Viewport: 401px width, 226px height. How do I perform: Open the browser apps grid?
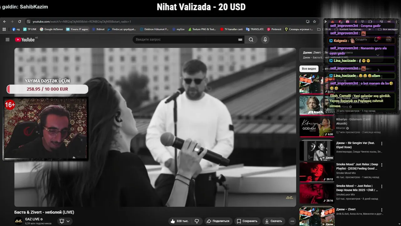click(x=4, y=29)
